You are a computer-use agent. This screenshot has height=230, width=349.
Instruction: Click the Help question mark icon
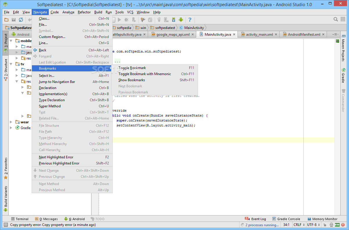point(190,20)
